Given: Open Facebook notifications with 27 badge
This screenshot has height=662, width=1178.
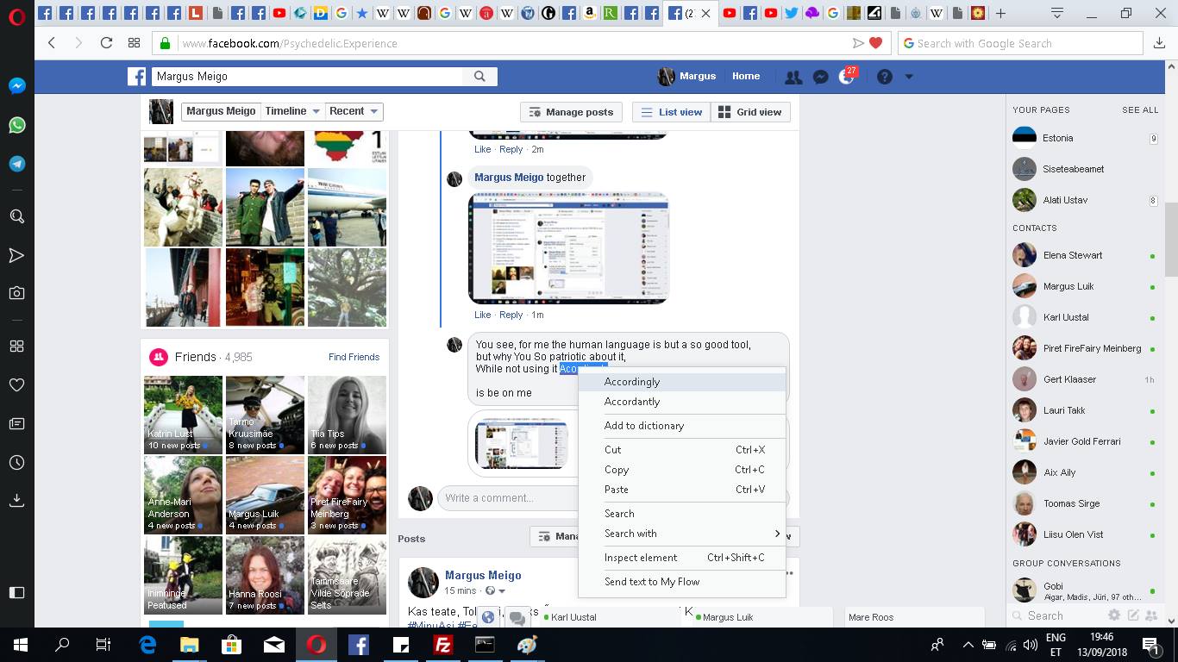Looking at the screenshot, I should (848, 76).
